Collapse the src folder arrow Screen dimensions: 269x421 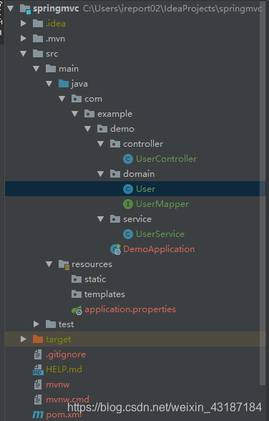tap(24, 54)
